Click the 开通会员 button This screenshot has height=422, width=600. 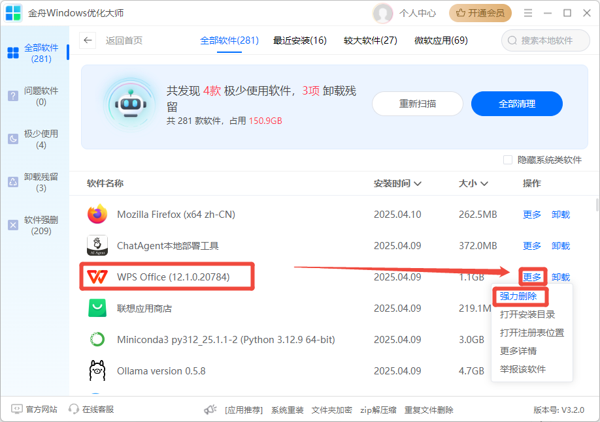pyautogui.click(x=480, y=13)
